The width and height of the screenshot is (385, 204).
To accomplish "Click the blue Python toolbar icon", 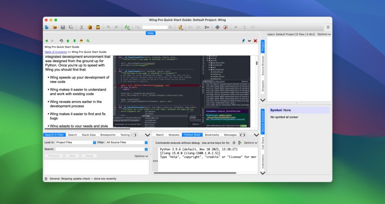I will [x=217, y=27].
